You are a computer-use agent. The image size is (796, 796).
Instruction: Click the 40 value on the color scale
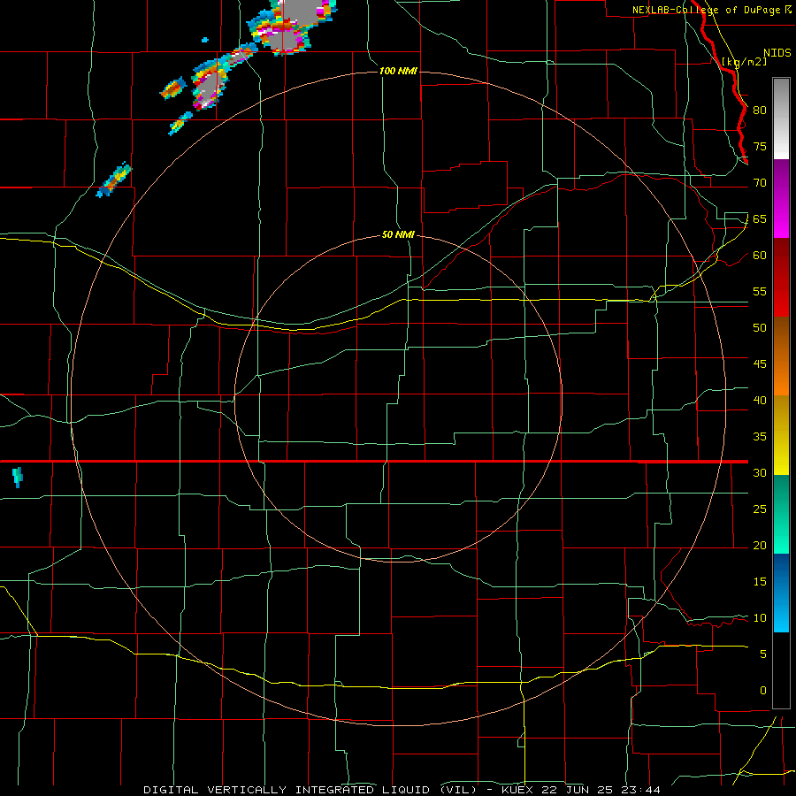(760, 400)
